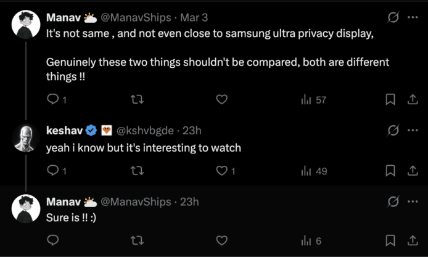
Task: Open @ManavShips handle on top tweet
Action: point(136,17)
